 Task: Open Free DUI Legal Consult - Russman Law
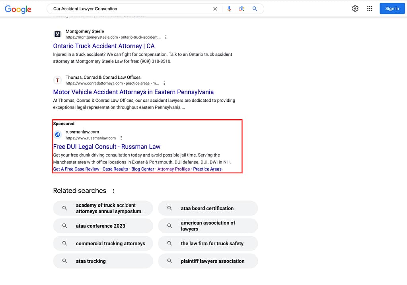(x=107, y=147)
